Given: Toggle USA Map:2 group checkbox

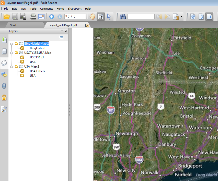Looking at the screenshot, I should (x=17, y=67).
